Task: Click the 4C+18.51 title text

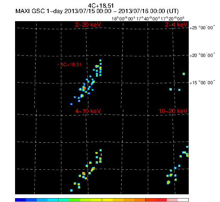Action: [101, 6]
